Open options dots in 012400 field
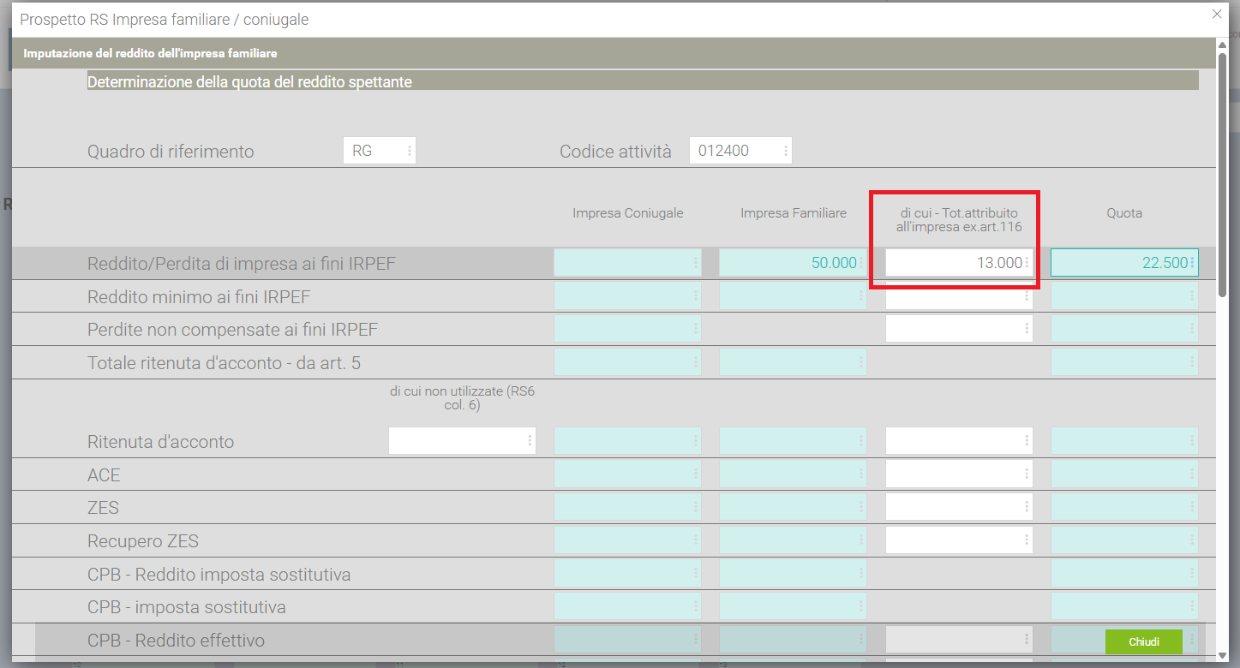Screen dimensions: 1240x668 (x=786, y=151)
